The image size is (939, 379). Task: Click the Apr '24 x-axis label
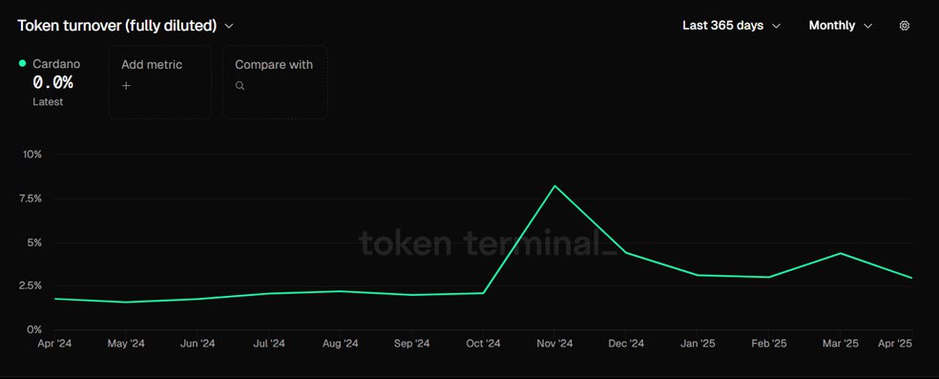coord(54,344)
